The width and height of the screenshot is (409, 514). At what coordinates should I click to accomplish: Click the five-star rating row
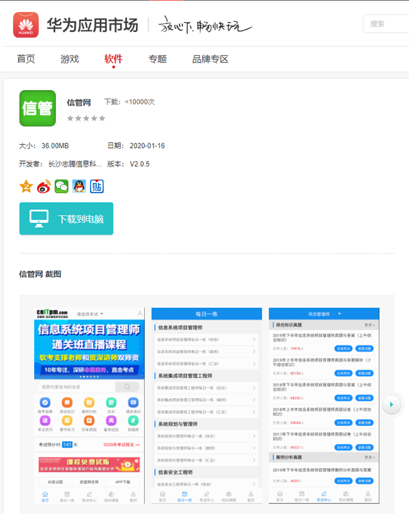(x=86, y=118)
